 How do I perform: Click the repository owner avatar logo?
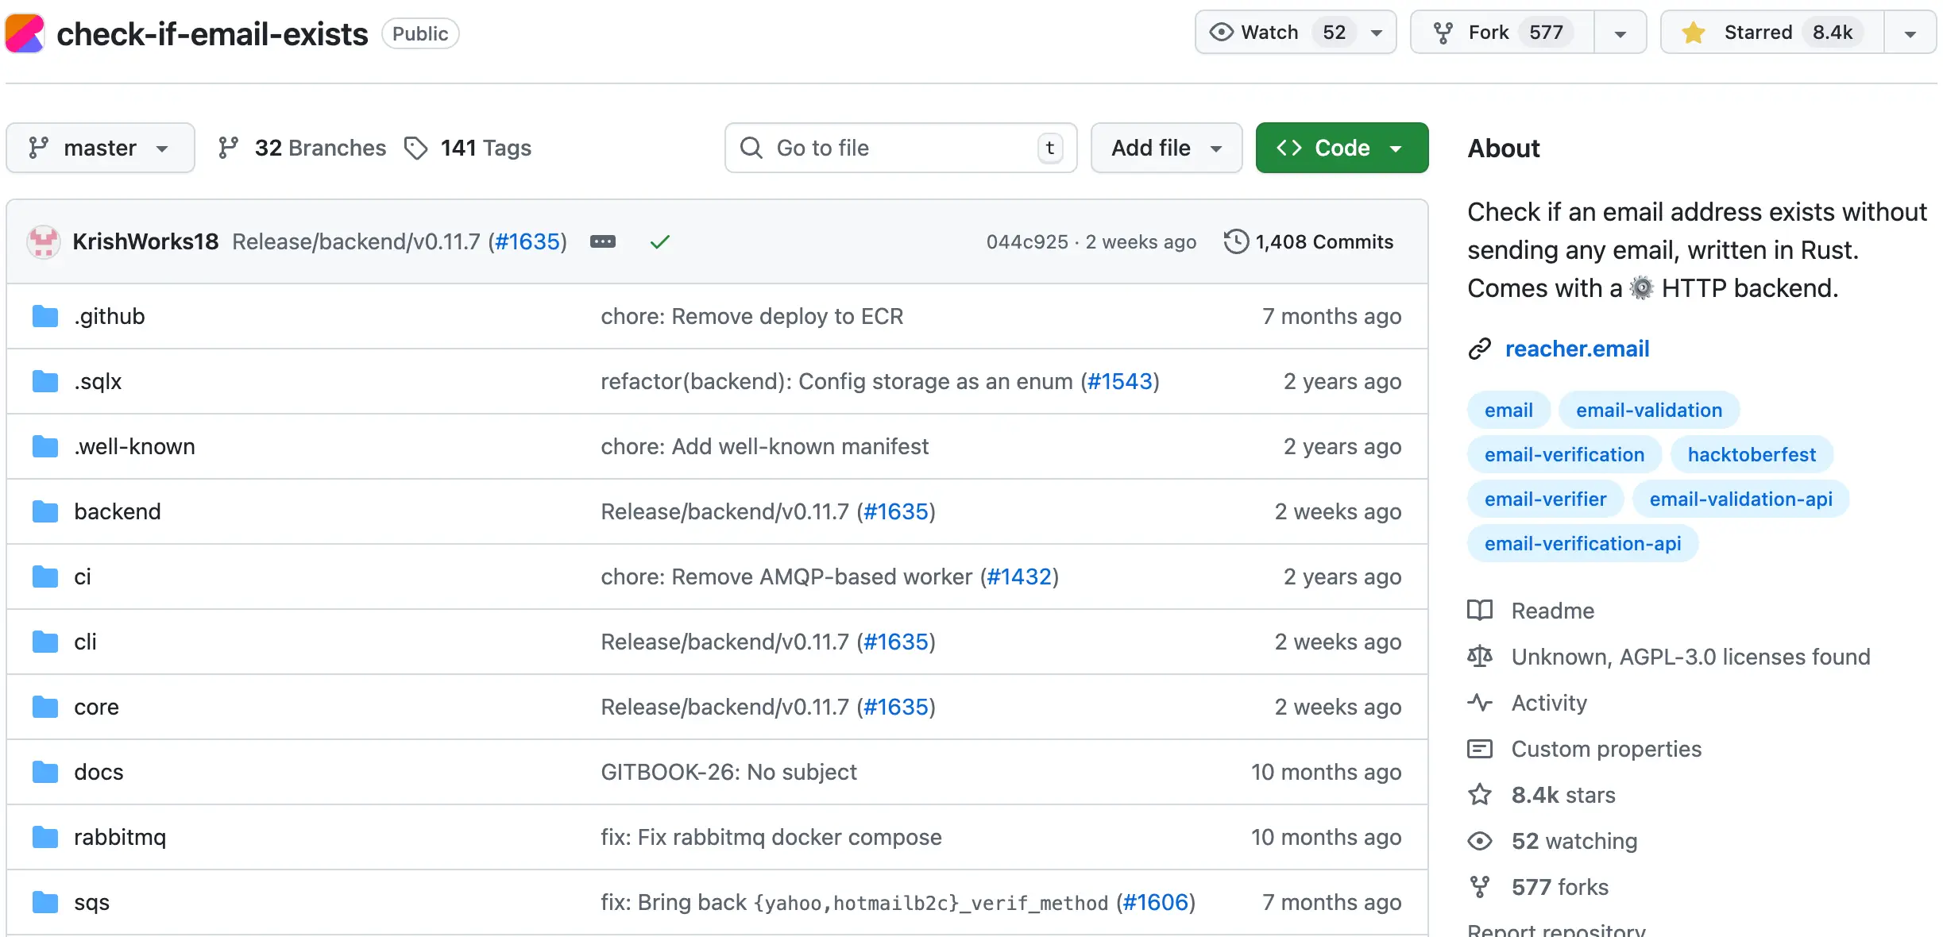click(x=24, y=33)
